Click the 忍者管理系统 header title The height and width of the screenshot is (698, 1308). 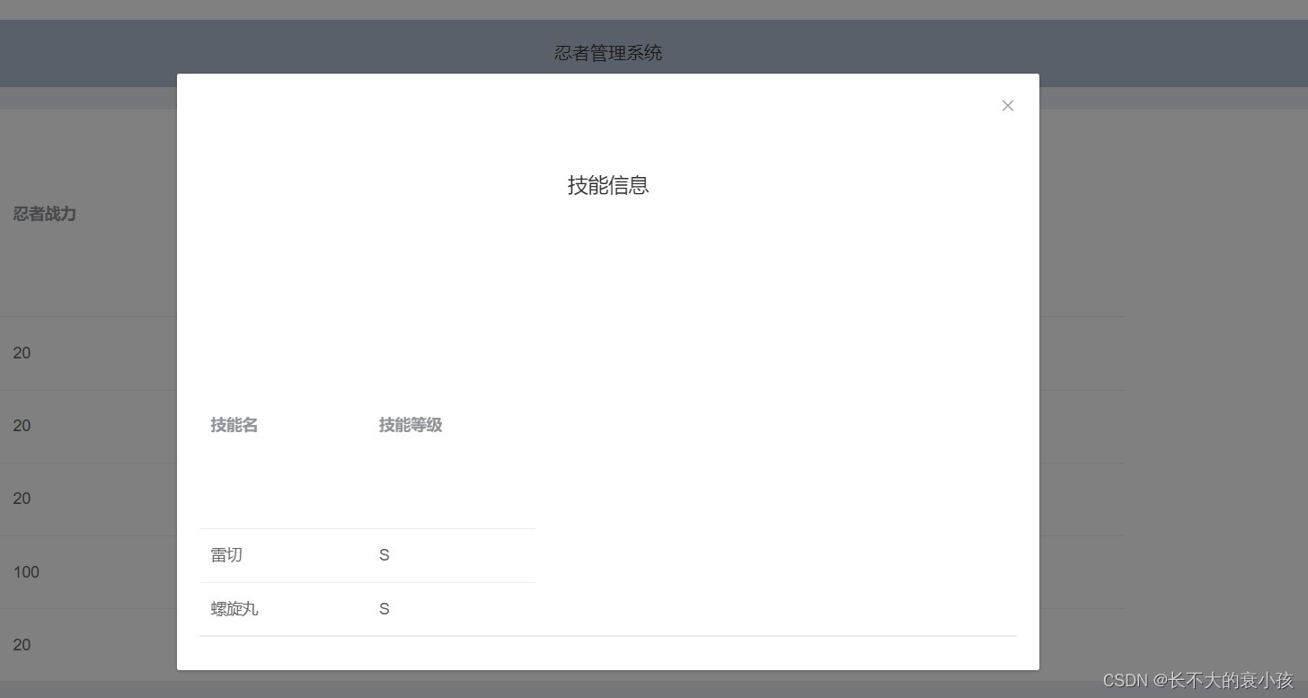tap(608, 53)
